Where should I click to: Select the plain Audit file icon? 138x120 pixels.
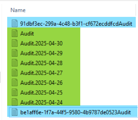[14, 33]
